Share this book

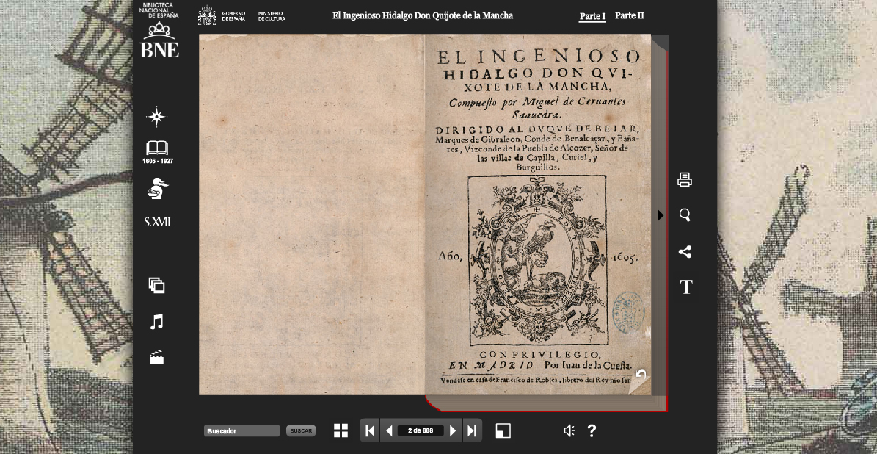tap(685, 252)
